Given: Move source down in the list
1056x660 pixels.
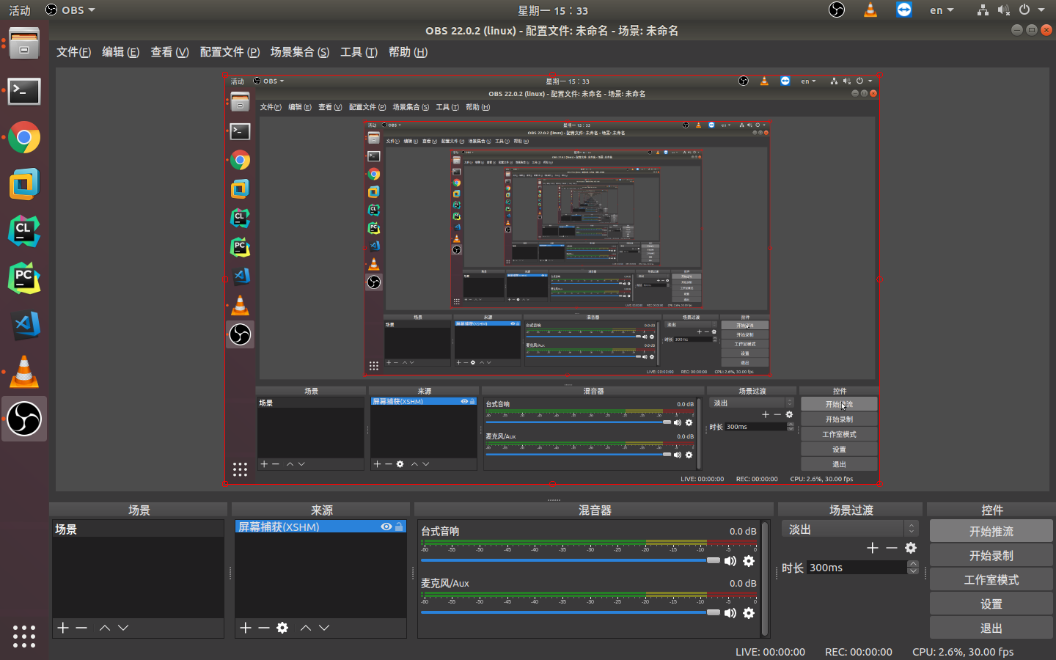Looking at the screenshot, I should click(324, 628).
